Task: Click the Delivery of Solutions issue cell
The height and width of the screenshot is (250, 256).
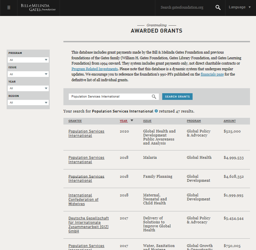Action: 157,224
